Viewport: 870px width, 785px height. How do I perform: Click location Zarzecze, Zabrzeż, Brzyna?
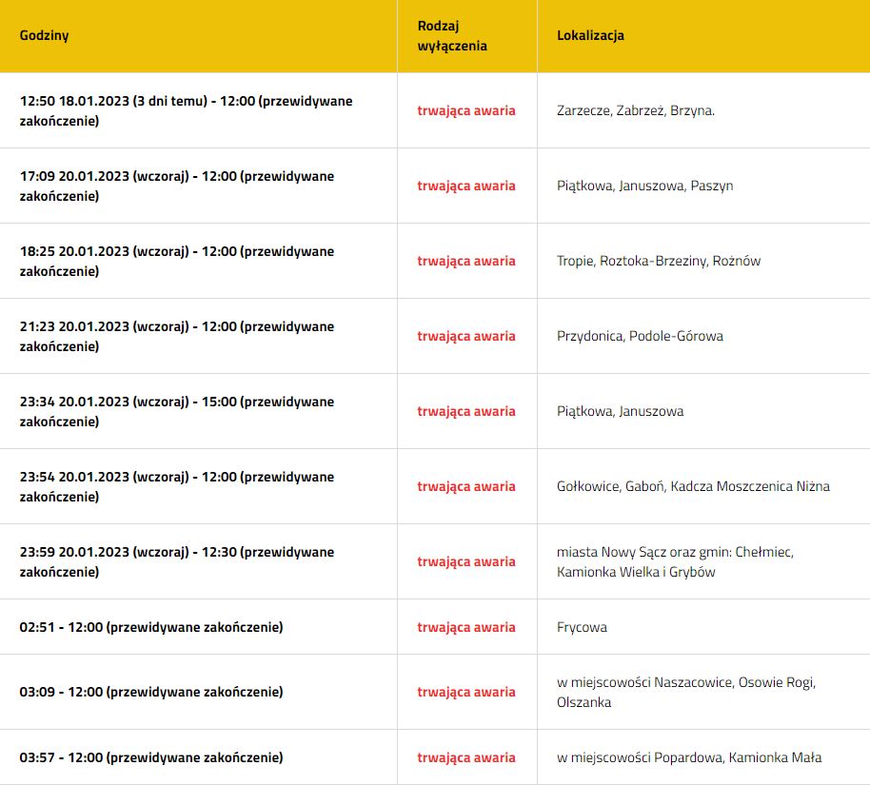click(636, 110)
